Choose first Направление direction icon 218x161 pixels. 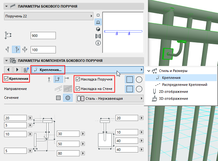pos(58,89)
